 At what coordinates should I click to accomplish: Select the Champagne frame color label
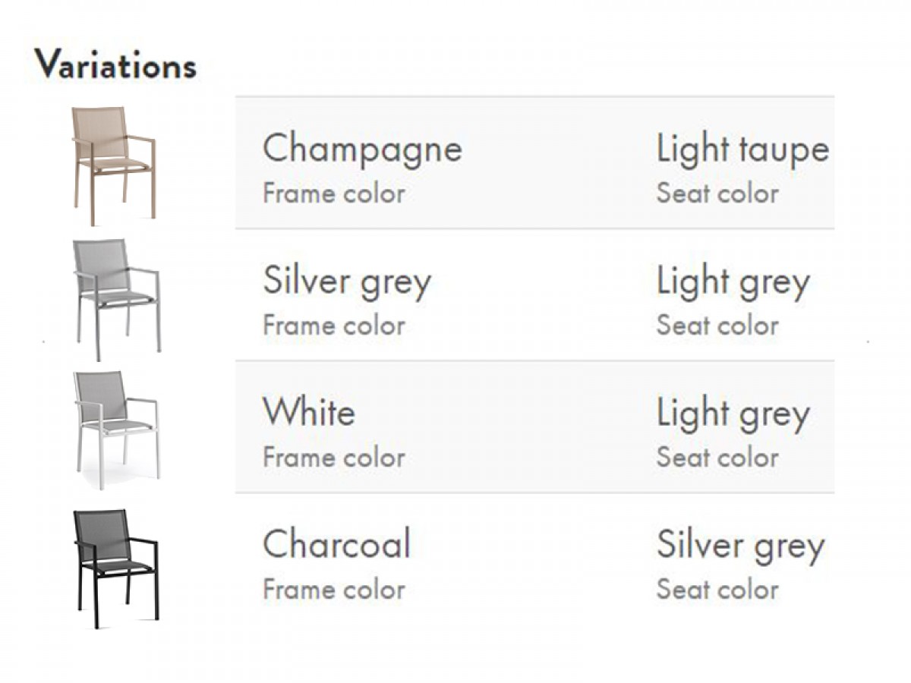[x=362, y=150]
